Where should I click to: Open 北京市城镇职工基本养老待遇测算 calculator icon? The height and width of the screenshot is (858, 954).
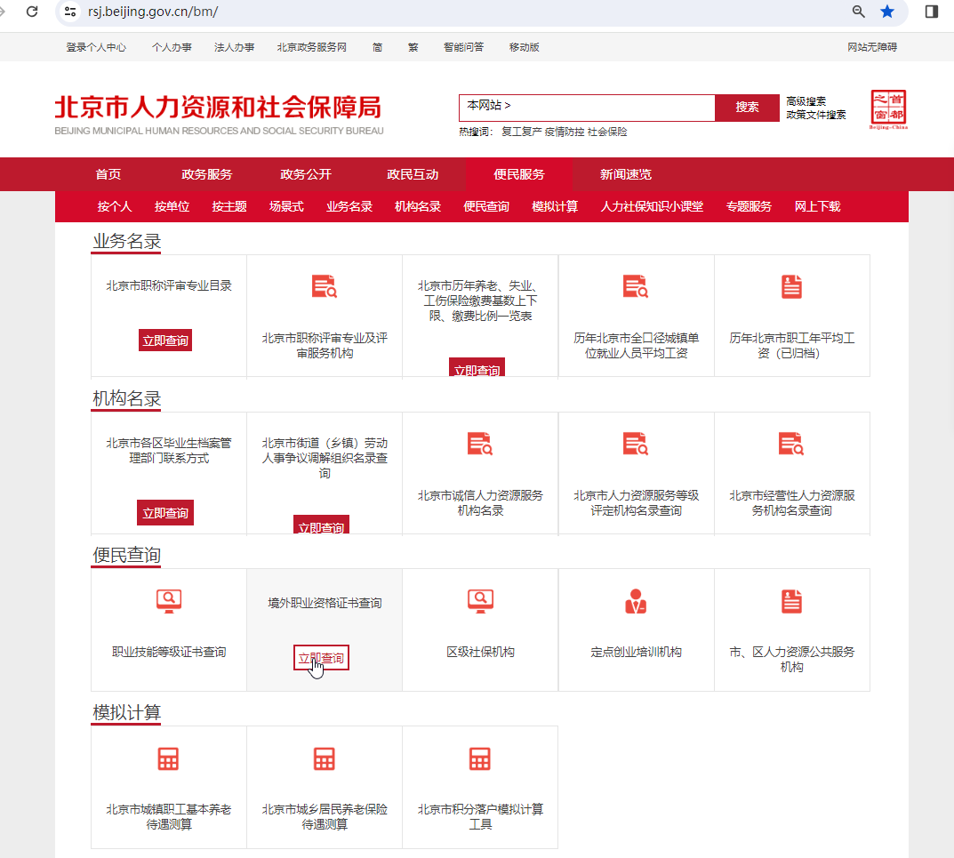tap(169, 758)
